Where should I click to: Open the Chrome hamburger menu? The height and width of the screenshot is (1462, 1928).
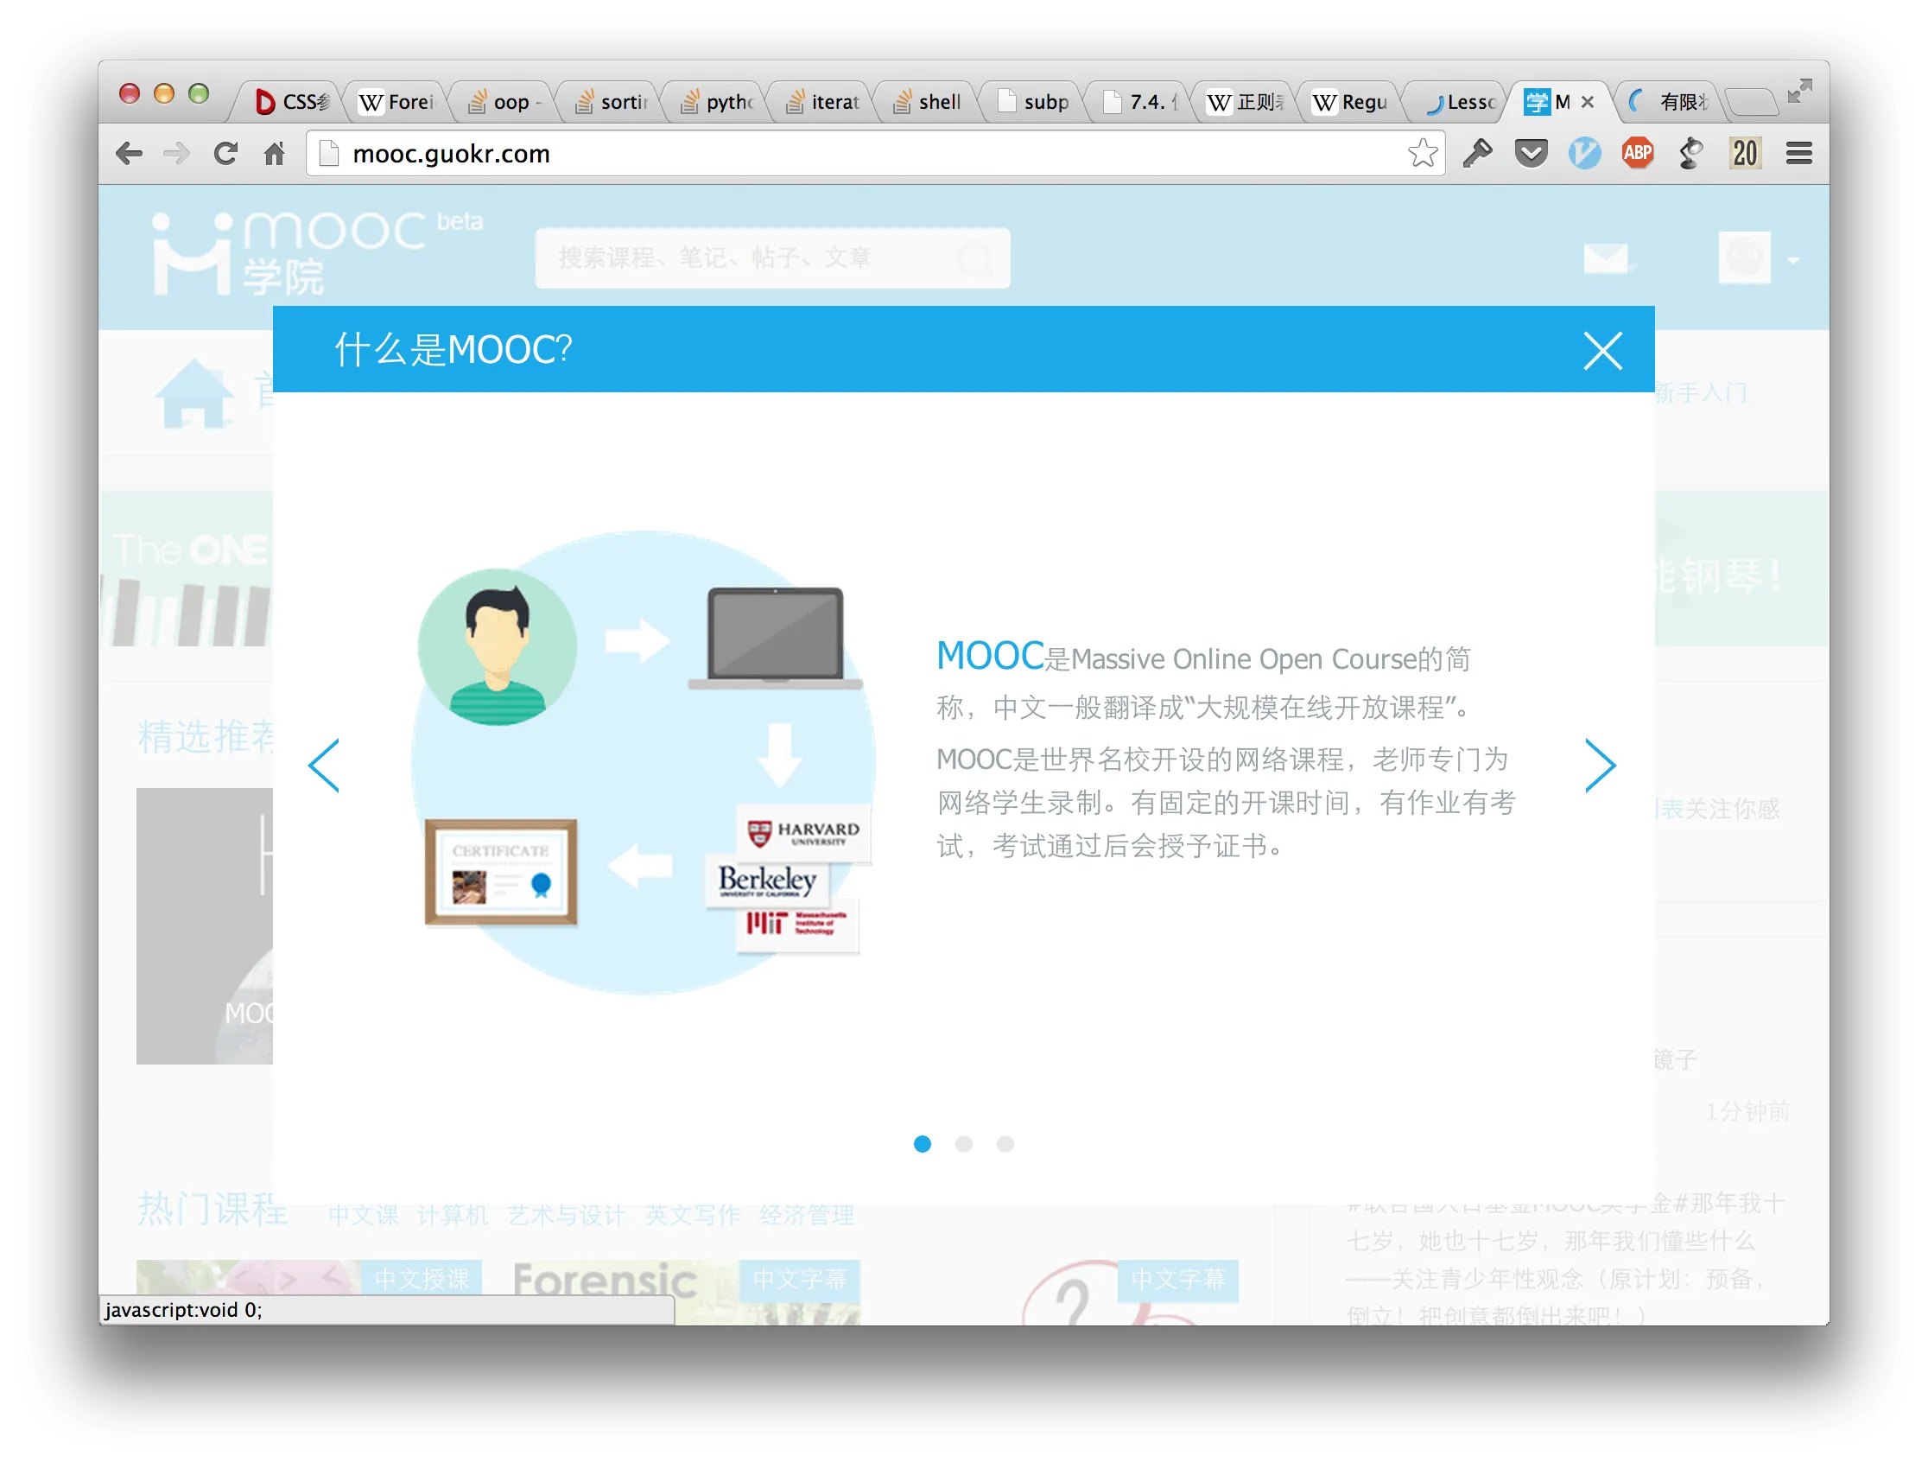tap(1799, 154)
